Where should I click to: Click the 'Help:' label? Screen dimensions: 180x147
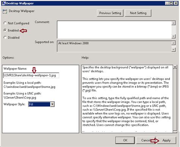(x=85, y=58)
